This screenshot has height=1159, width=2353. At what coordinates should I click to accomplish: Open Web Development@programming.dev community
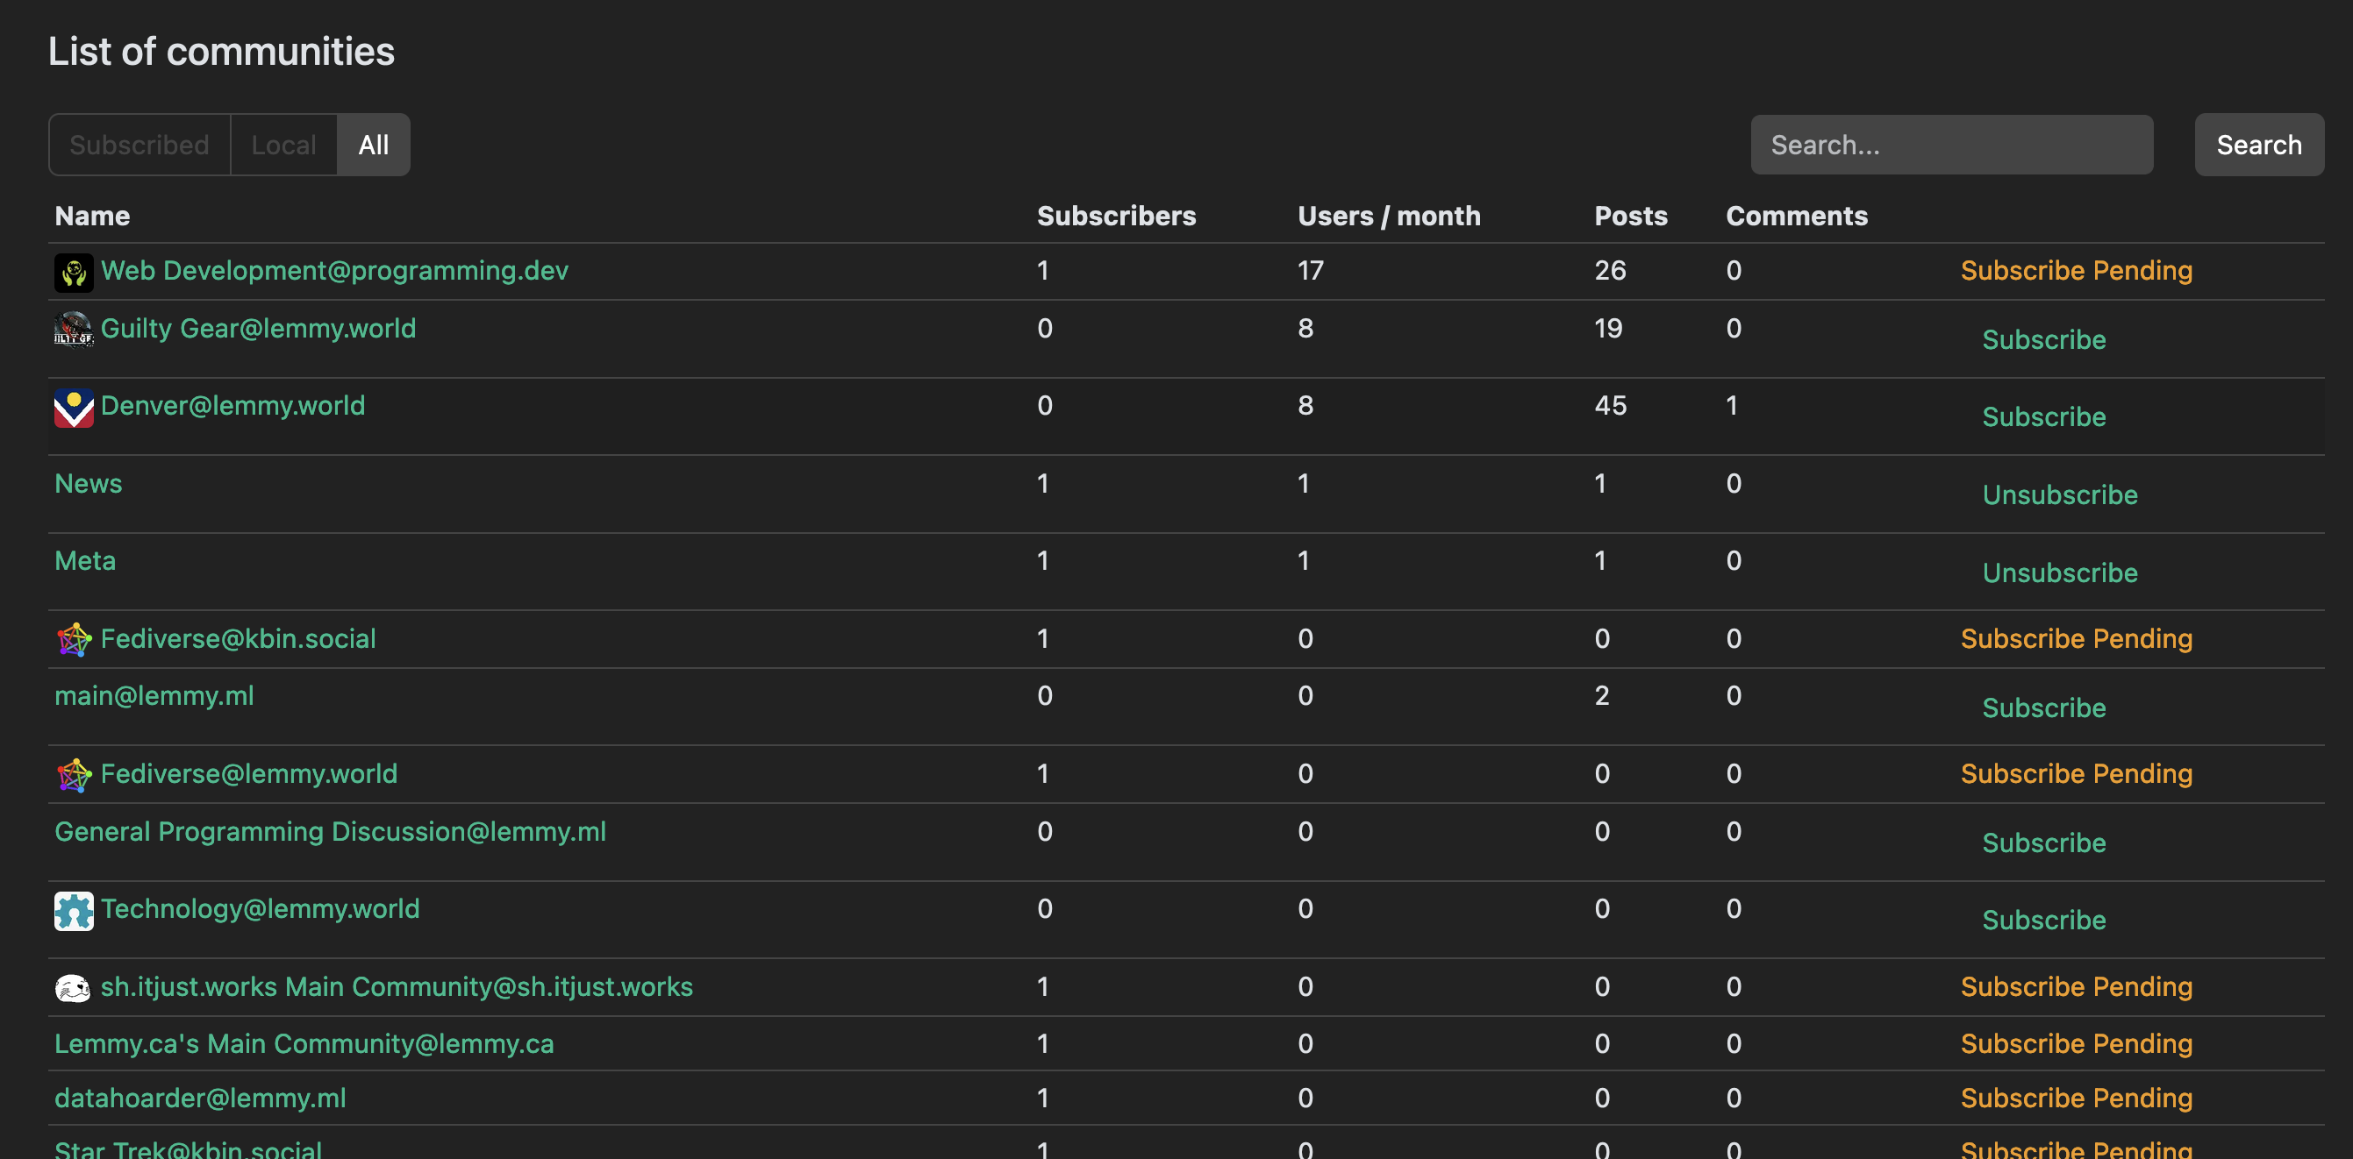click(x=334, y=270)
